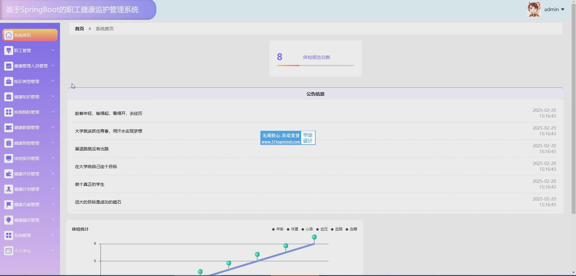The width and height of the screenshot is (576, 276).
Task: Click the 职工管理 sidebar icon
Action: (x=9, y=50)
